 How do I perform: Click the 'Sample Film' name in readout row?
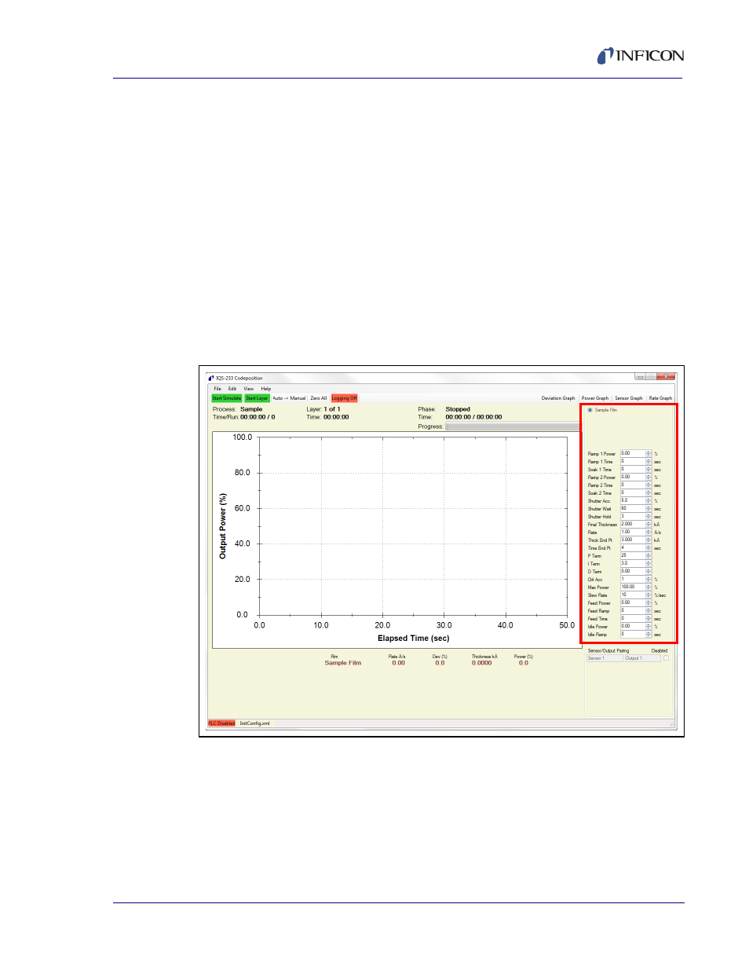(x=343, y=663)
